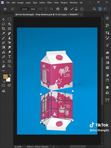
Task: Switch to Warp mode
Action: (33, 9)
